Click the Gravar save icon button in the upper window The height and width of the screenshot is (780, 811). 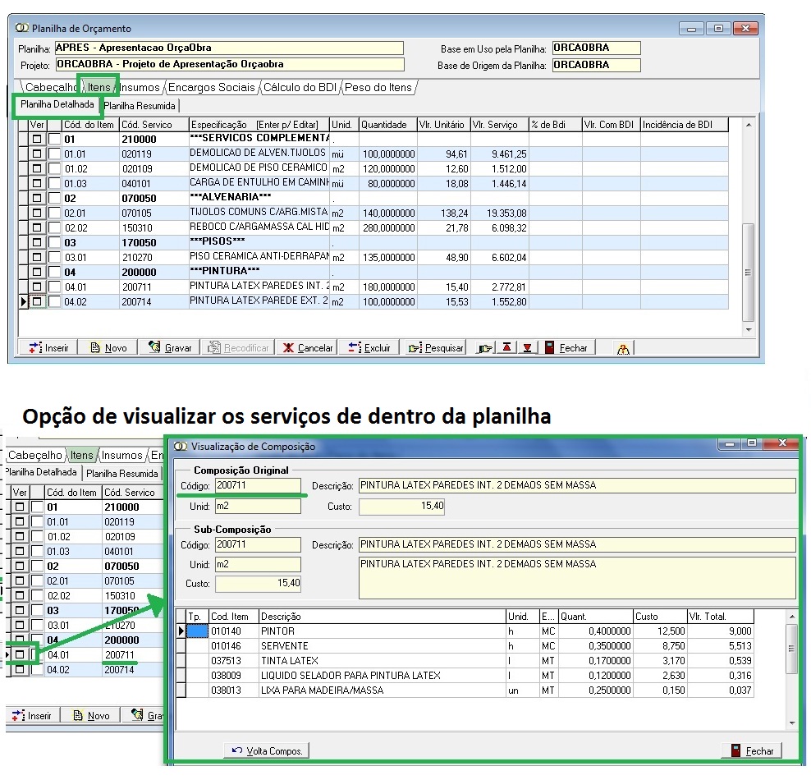point(171,347)
